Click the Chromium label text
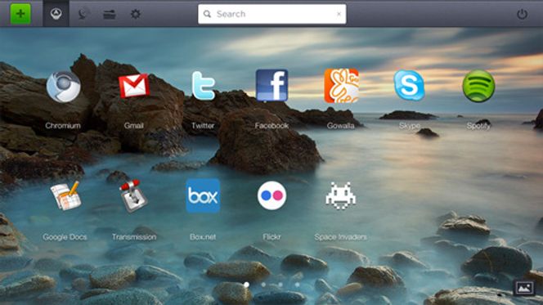 click(x=63, y=126)
